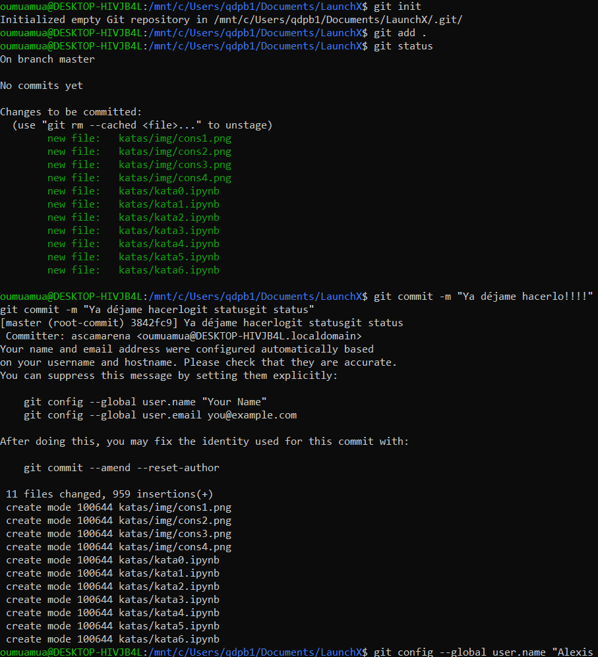Select 'After doing this, you may fix' line
This screenshot has height=657, width=598.
coord(204,442)
